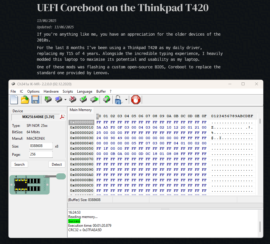
Task: Click the New file toolbar icon
Action: [14, 100]
